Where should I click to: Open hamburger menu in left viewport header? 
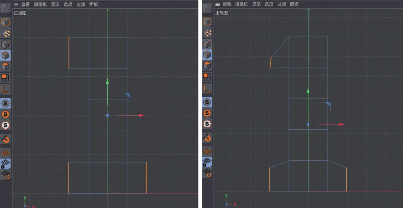16,5
